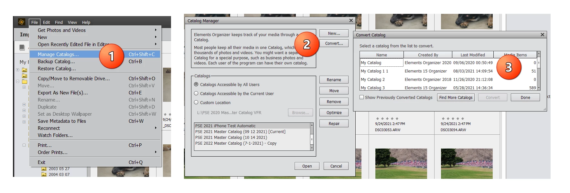Select PSE 2021 Master Catalog (09 12 2021) [Current]
This screenshot has height=193, width=570.
click(252, 131)
